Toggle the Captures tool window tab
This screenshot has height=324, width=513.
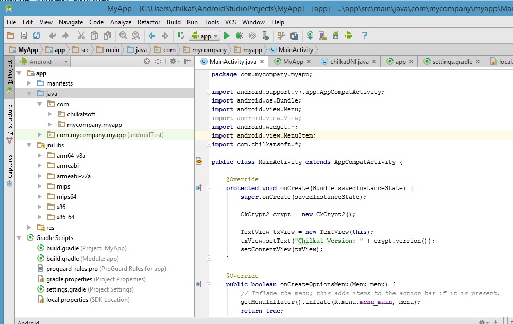(x=9, y=166)
